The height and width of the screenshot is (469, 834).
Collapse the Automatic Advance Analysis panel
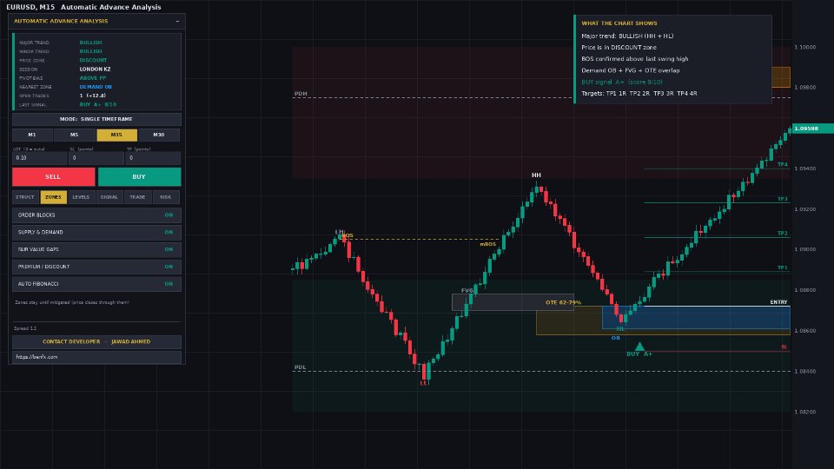(x=177, y=21)
